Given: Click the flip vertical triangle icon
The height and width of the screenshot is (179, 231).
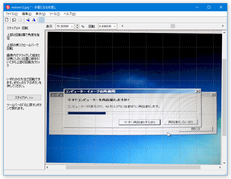Looking at the screenshot, I should pos(28,20).
